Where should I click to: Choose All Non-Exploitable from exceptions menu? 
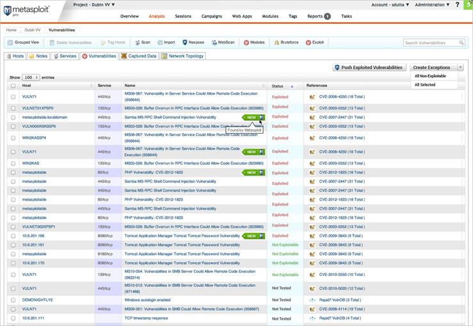pyautogui.click(x=430, y=76)
